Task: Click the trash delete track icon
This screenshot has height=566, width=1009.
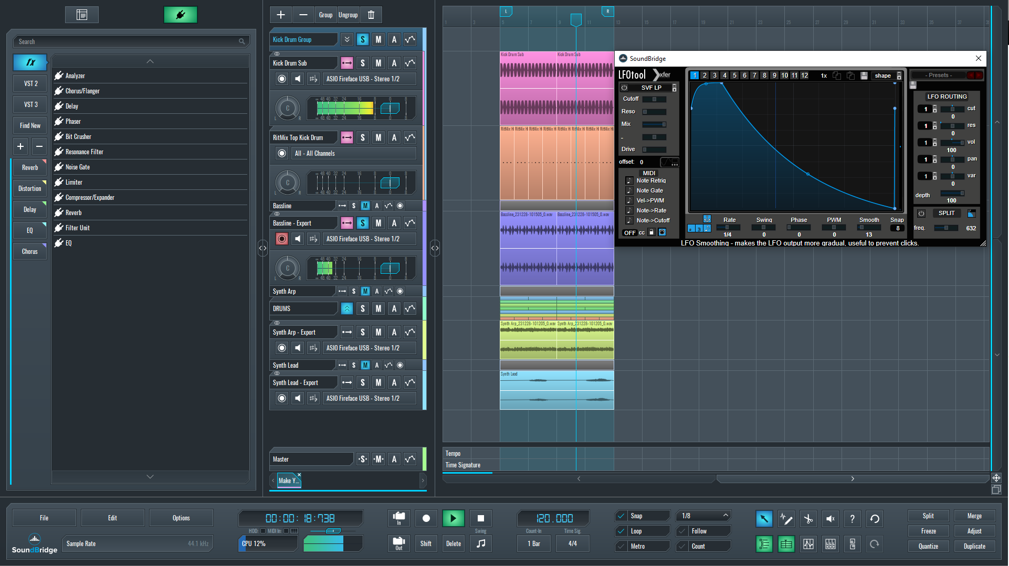Action: [371, 15]
